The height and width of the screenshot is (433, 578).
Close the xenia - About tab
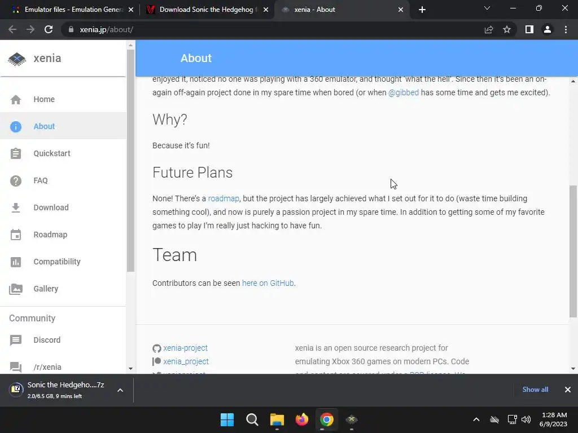click(x=401, y=10)
